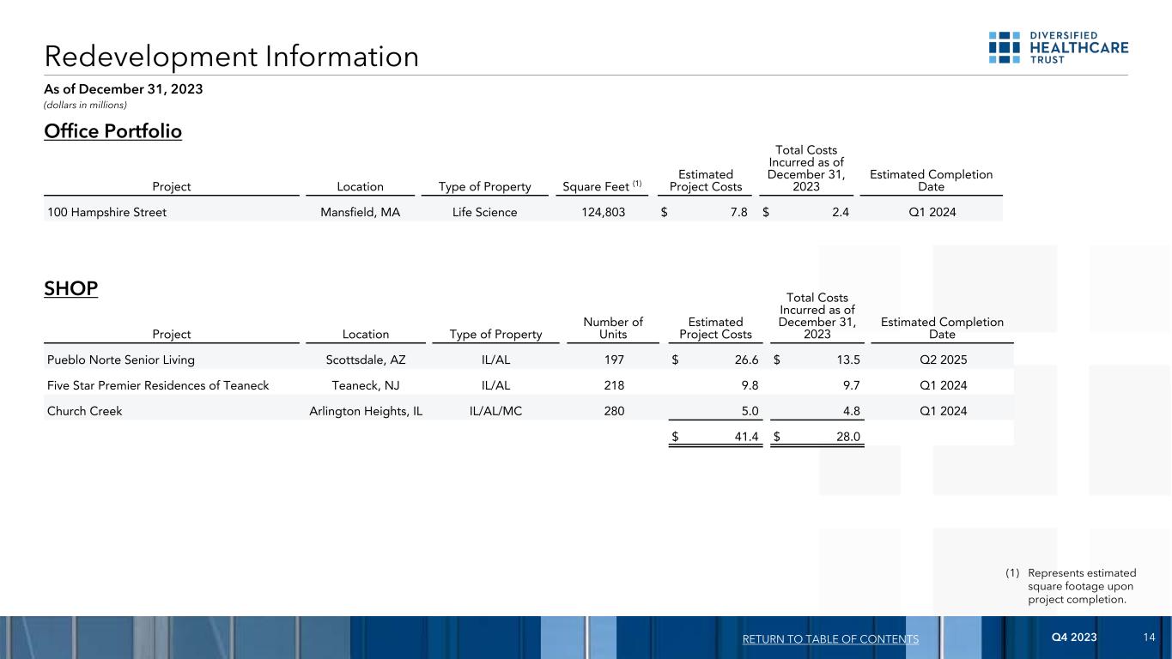Click the Arlington Heights, IL location cell
This screenshot has height=659, width=1172.
click(x=366, y=411)
